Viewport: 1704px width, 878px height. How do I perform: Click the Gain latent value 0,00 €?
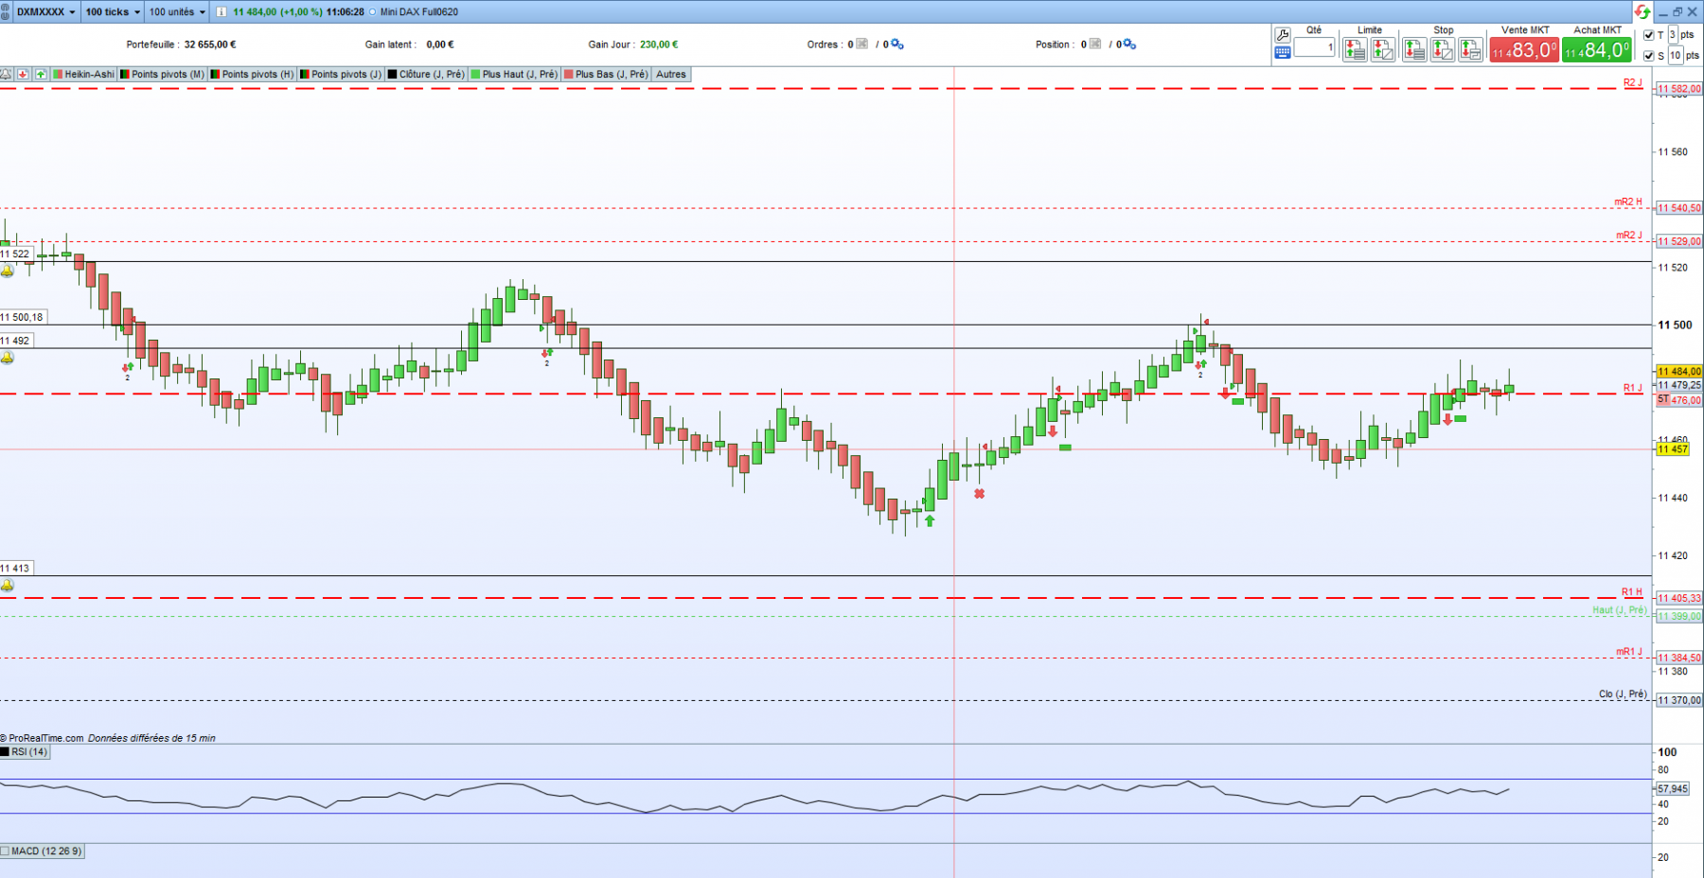[x=440, y=44]
